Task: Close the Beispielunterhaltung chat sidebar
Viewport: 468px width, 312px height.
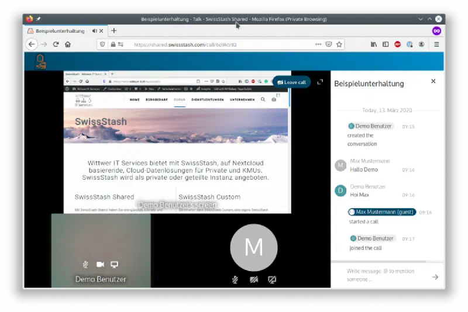Action: tap(433, 81)
